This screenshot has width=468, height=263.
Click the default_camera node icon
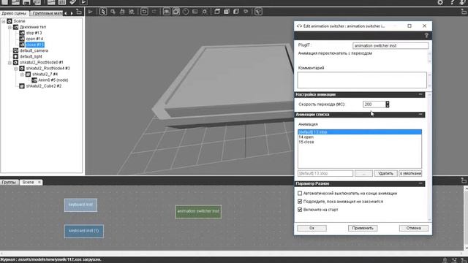[16, 50]
